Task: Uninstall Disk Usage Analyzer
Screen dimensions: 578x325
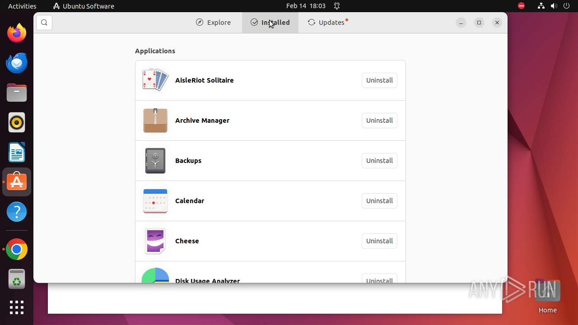Action: pyautogui.click(x=379, y=279)
